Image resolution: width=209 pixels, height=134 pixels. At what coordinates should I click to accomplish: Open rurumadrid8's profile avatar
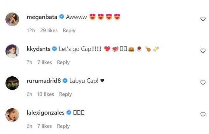(x=12, y=83)
